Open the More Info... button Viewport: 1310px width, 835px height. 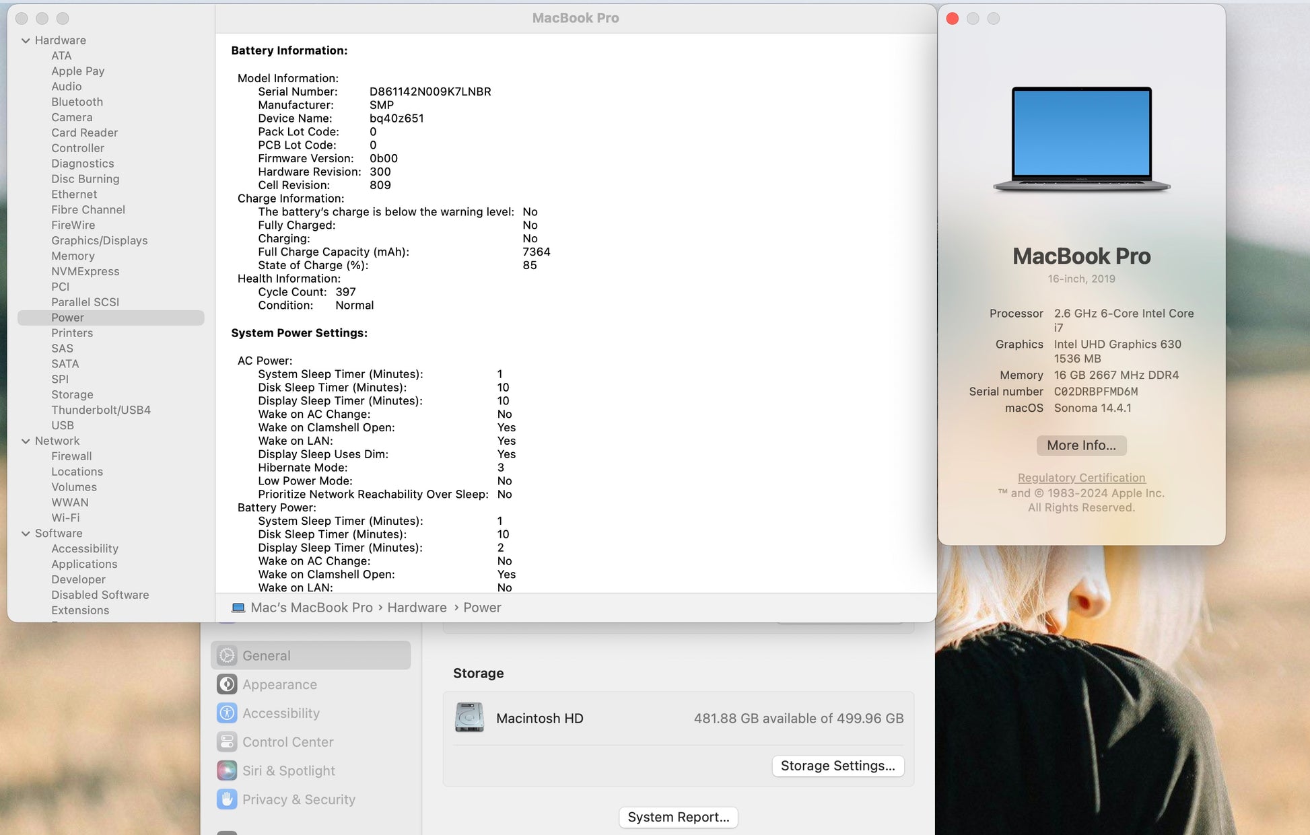1080,445
